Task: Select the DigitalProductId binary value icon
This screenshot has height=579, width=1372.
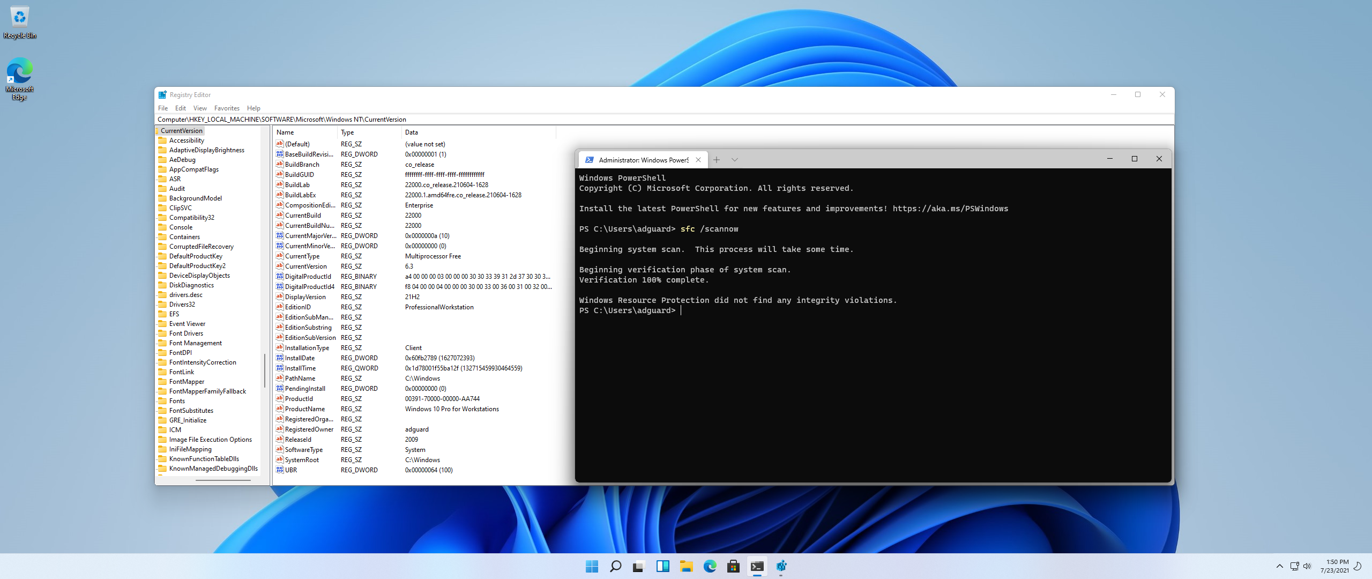Action: tap(280, 277)
